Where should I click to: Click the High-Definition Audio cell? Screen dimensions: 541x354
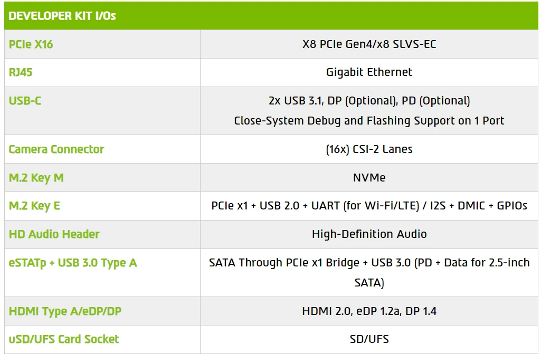369,234
